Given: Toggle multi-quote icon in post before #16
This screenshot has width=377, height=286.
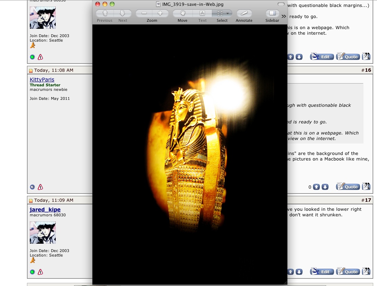Looking at the screenshot, I should point(366,56).
